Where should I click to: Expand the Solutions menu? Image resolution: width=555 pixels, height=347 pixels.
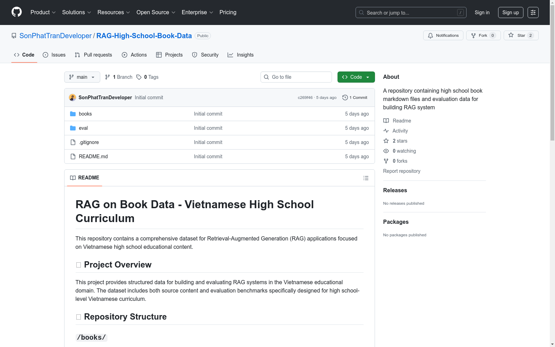(x=77, y=12)
